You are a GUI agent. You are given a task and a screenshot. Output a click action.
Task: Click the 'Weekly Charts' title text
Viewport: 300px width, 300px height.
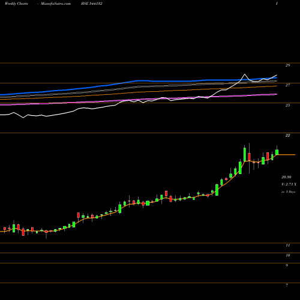(16, 4)
